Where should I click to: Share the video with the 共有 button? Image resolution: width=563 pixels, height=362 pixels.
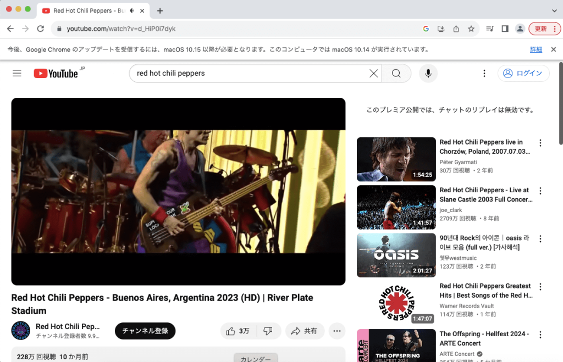point(305,331)
